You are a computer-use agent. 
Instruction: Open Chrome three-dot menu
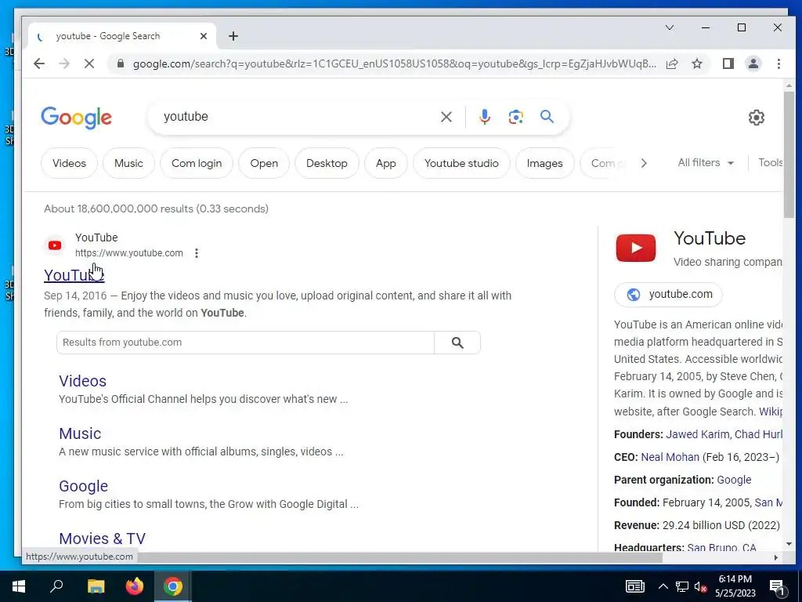779,63
